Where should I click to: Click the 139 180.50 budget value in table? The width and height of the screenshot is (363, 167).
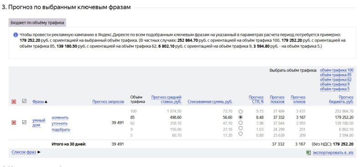[x=344, y=123]
